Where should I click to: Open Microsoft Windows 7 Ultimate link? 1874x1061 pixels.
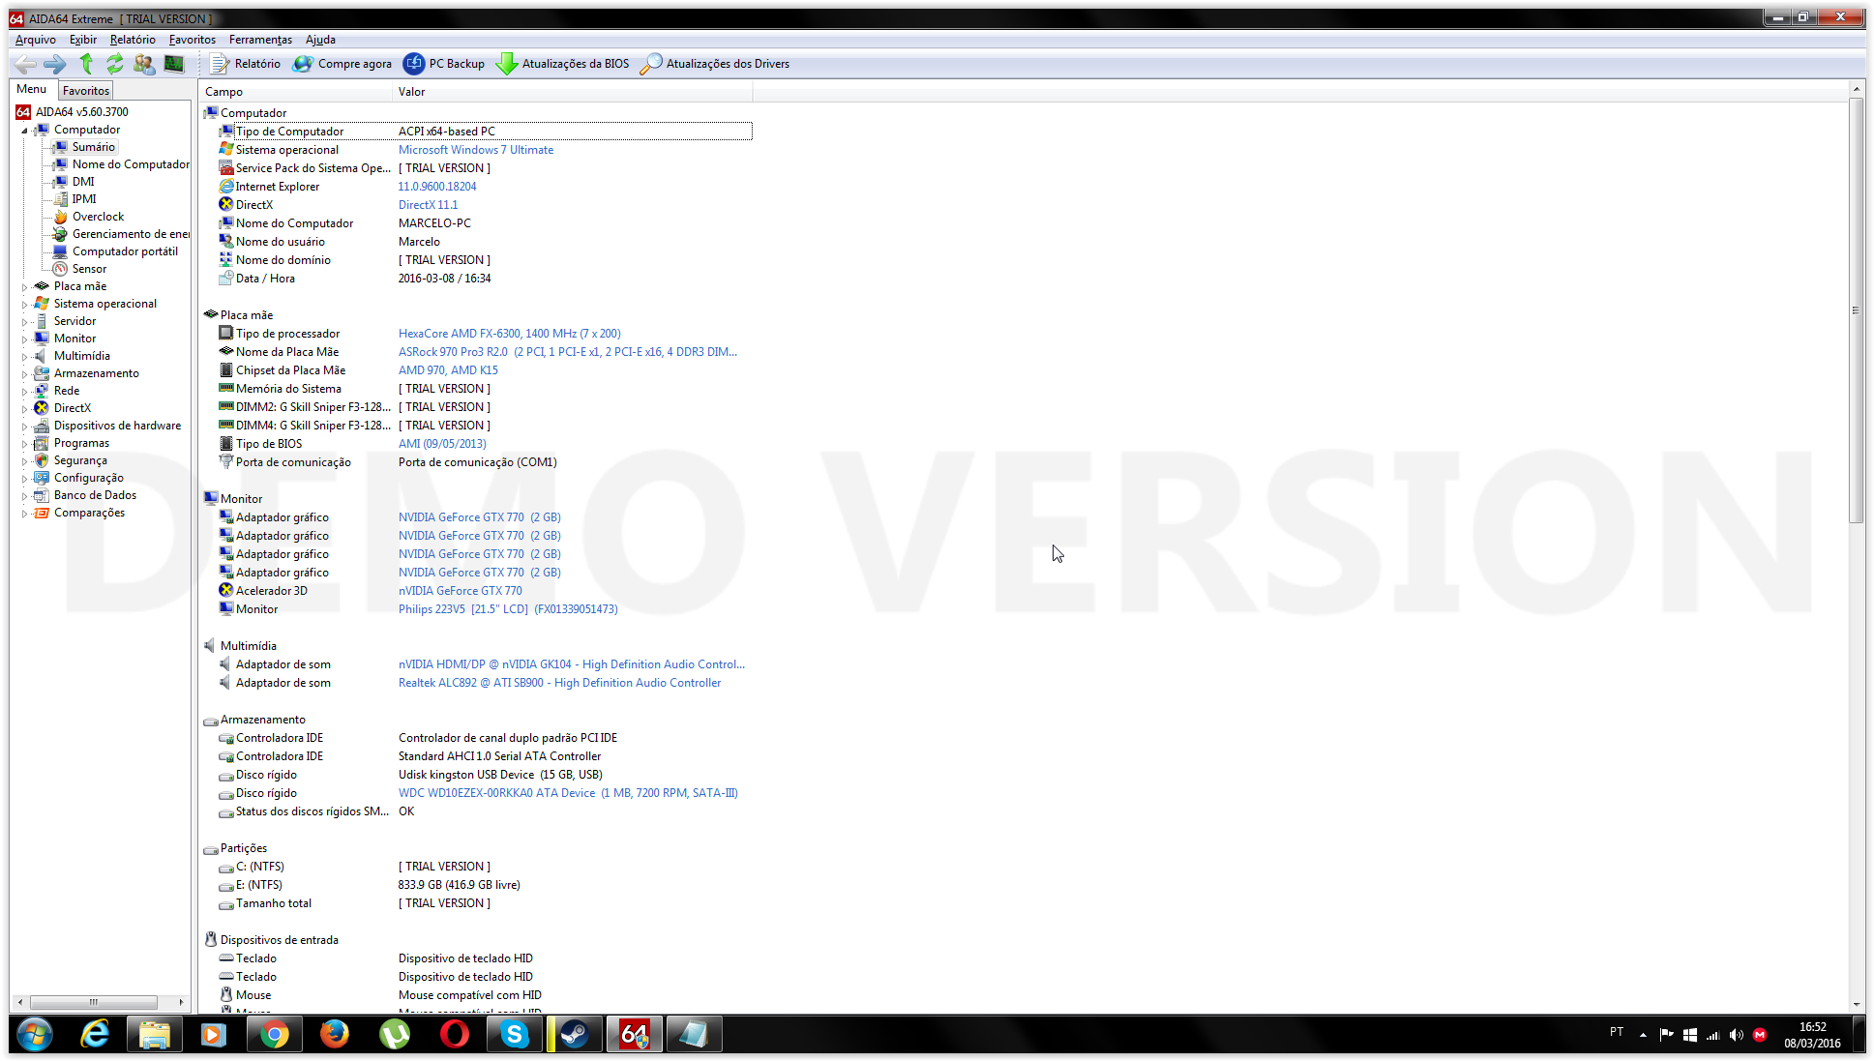(x=476, y=150)
